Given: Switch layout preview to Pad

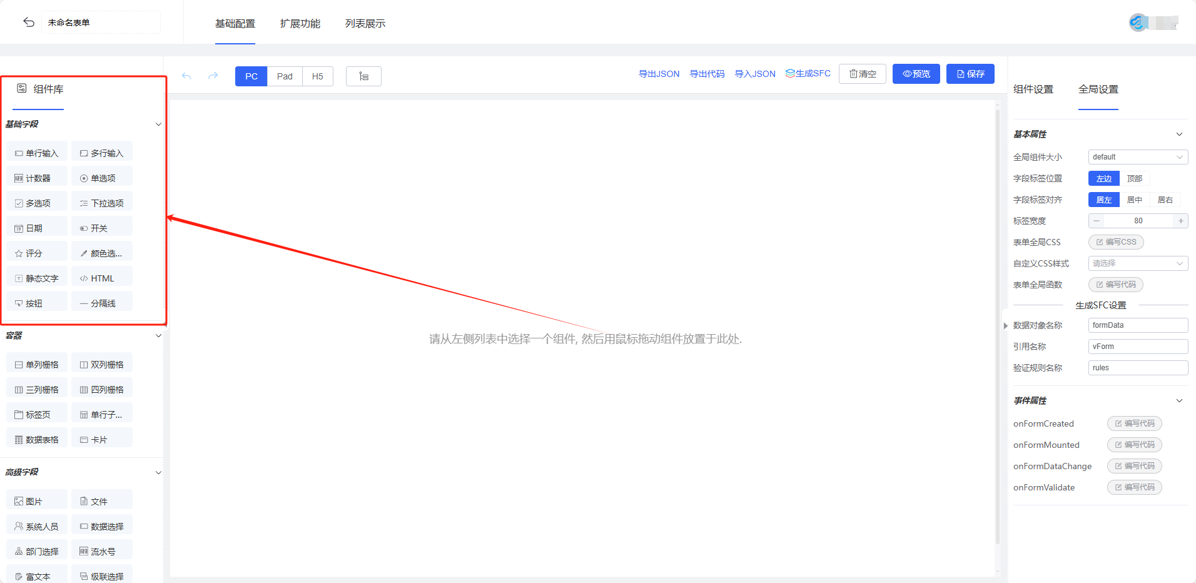Looking at the screenshot, I should tap(285, 76).
